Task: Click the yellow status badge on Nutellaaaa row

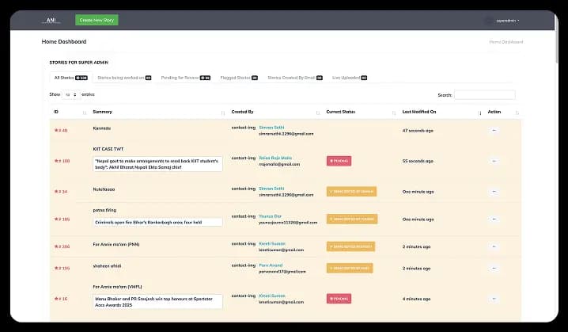Action: click(351, 191)
